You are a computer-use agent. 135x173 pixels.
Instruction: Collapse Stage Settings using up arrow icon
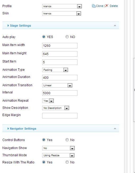click(115, 26)
